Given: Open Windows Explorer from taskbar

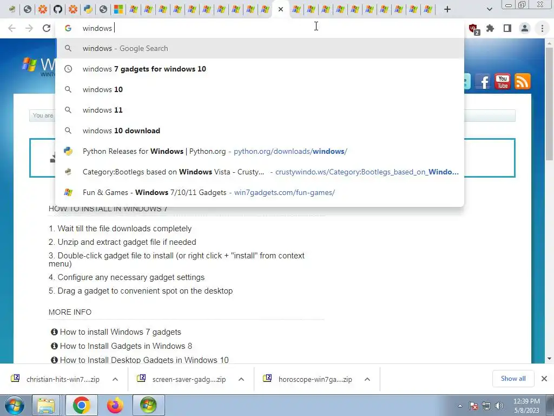Looking at the screenshot, I should (x=47, y=405).
